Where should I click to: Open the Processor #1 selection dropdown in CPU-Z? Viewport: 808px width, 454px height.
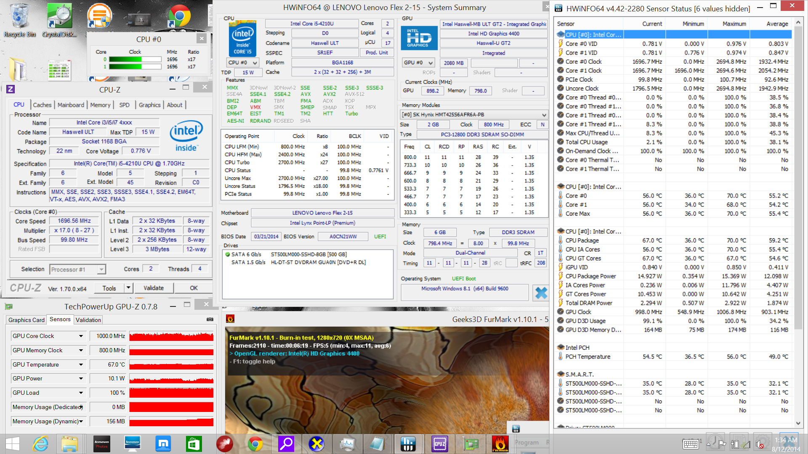coord(101,269)
